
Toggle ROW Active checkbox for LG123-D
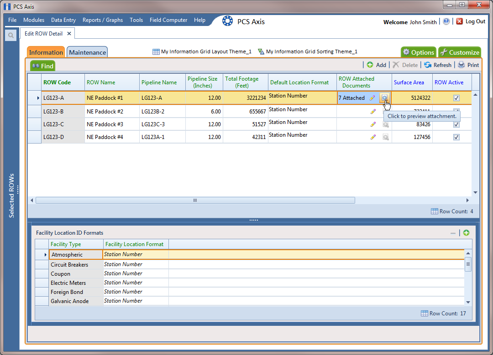[456, 137]
